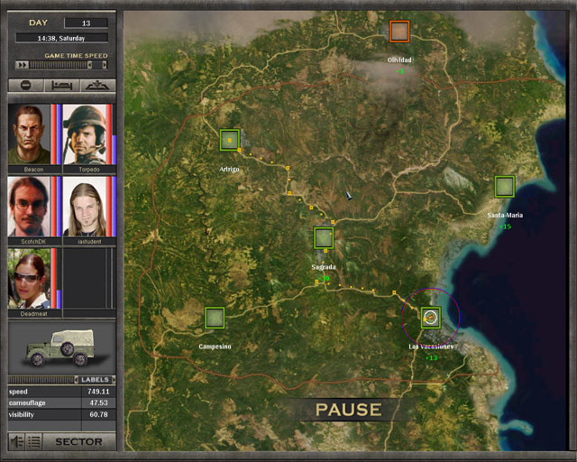
Task: Click the iastudent name label
Action: [x=89, y=242]
